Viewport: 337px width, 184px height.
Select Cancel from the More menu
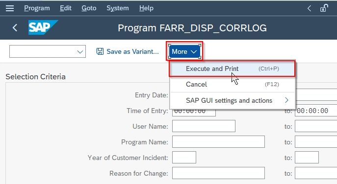click(232, 84)
